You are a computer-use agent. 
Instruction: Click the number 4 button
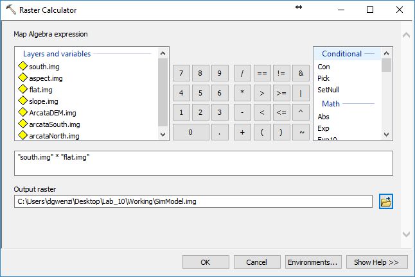point(181,93)
